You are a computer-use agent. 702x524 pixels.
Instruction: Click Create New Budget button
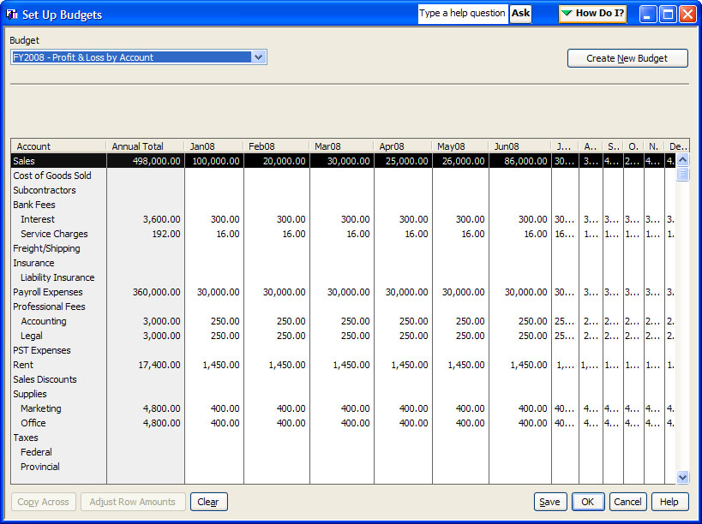pos(627,58)
